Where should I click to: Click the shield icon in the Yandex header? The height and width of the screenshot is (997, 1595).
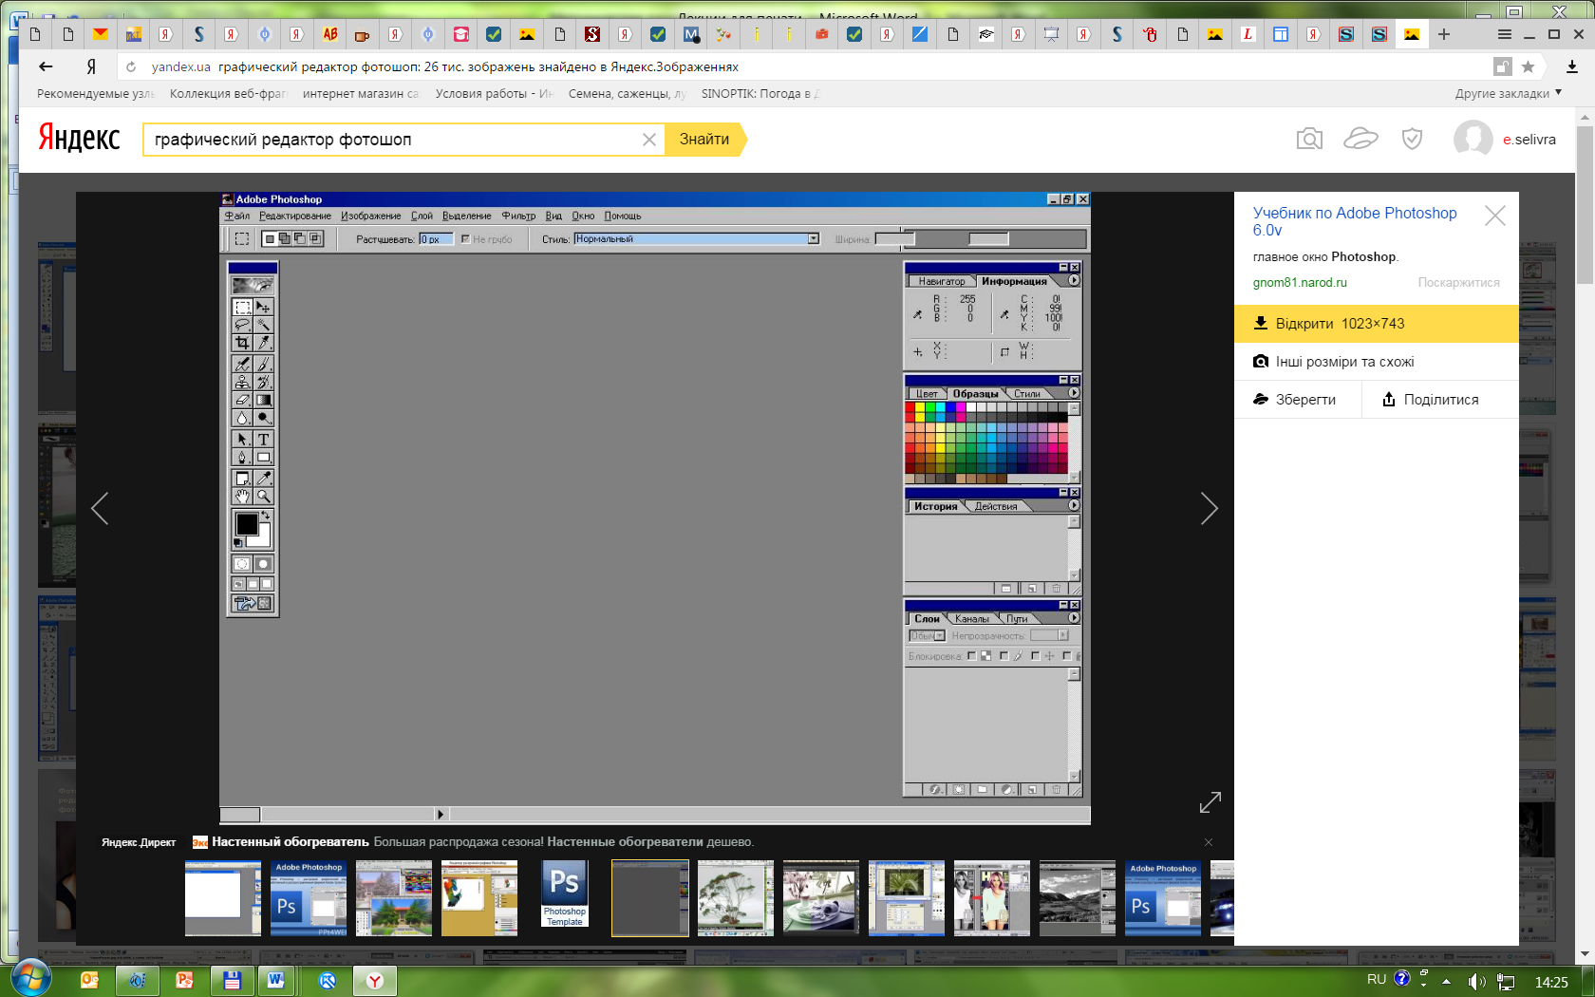[x=1413, y=140]
